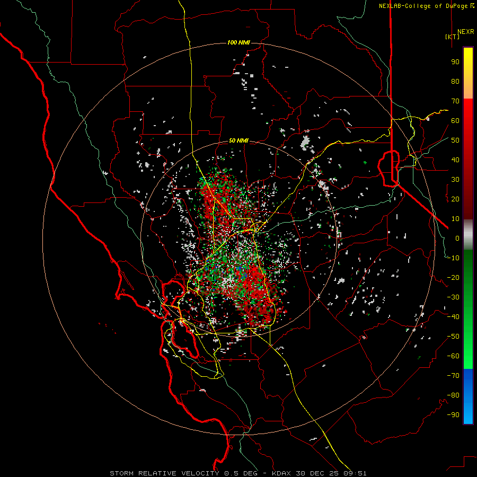Click the positive 90 value on velocity scale
This screenshot has height=477, width=477.
[x=455, y=62]
